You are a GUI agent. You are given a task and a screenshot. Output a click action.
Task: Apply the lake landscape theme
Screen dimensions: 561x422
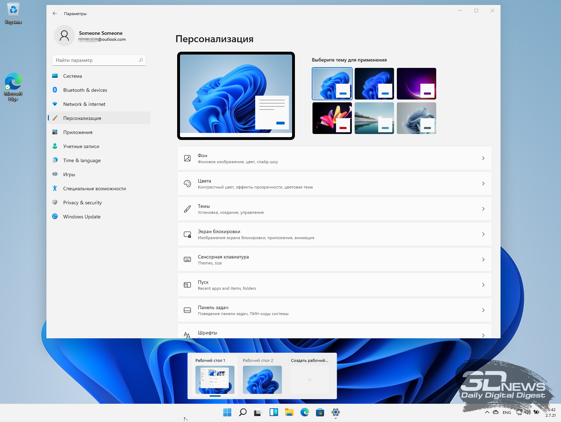point(374,118)
